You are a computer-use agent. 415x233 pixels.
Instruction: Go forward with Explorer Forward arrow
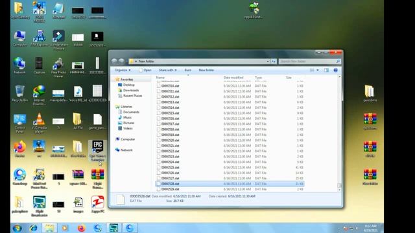coord(121,61)
